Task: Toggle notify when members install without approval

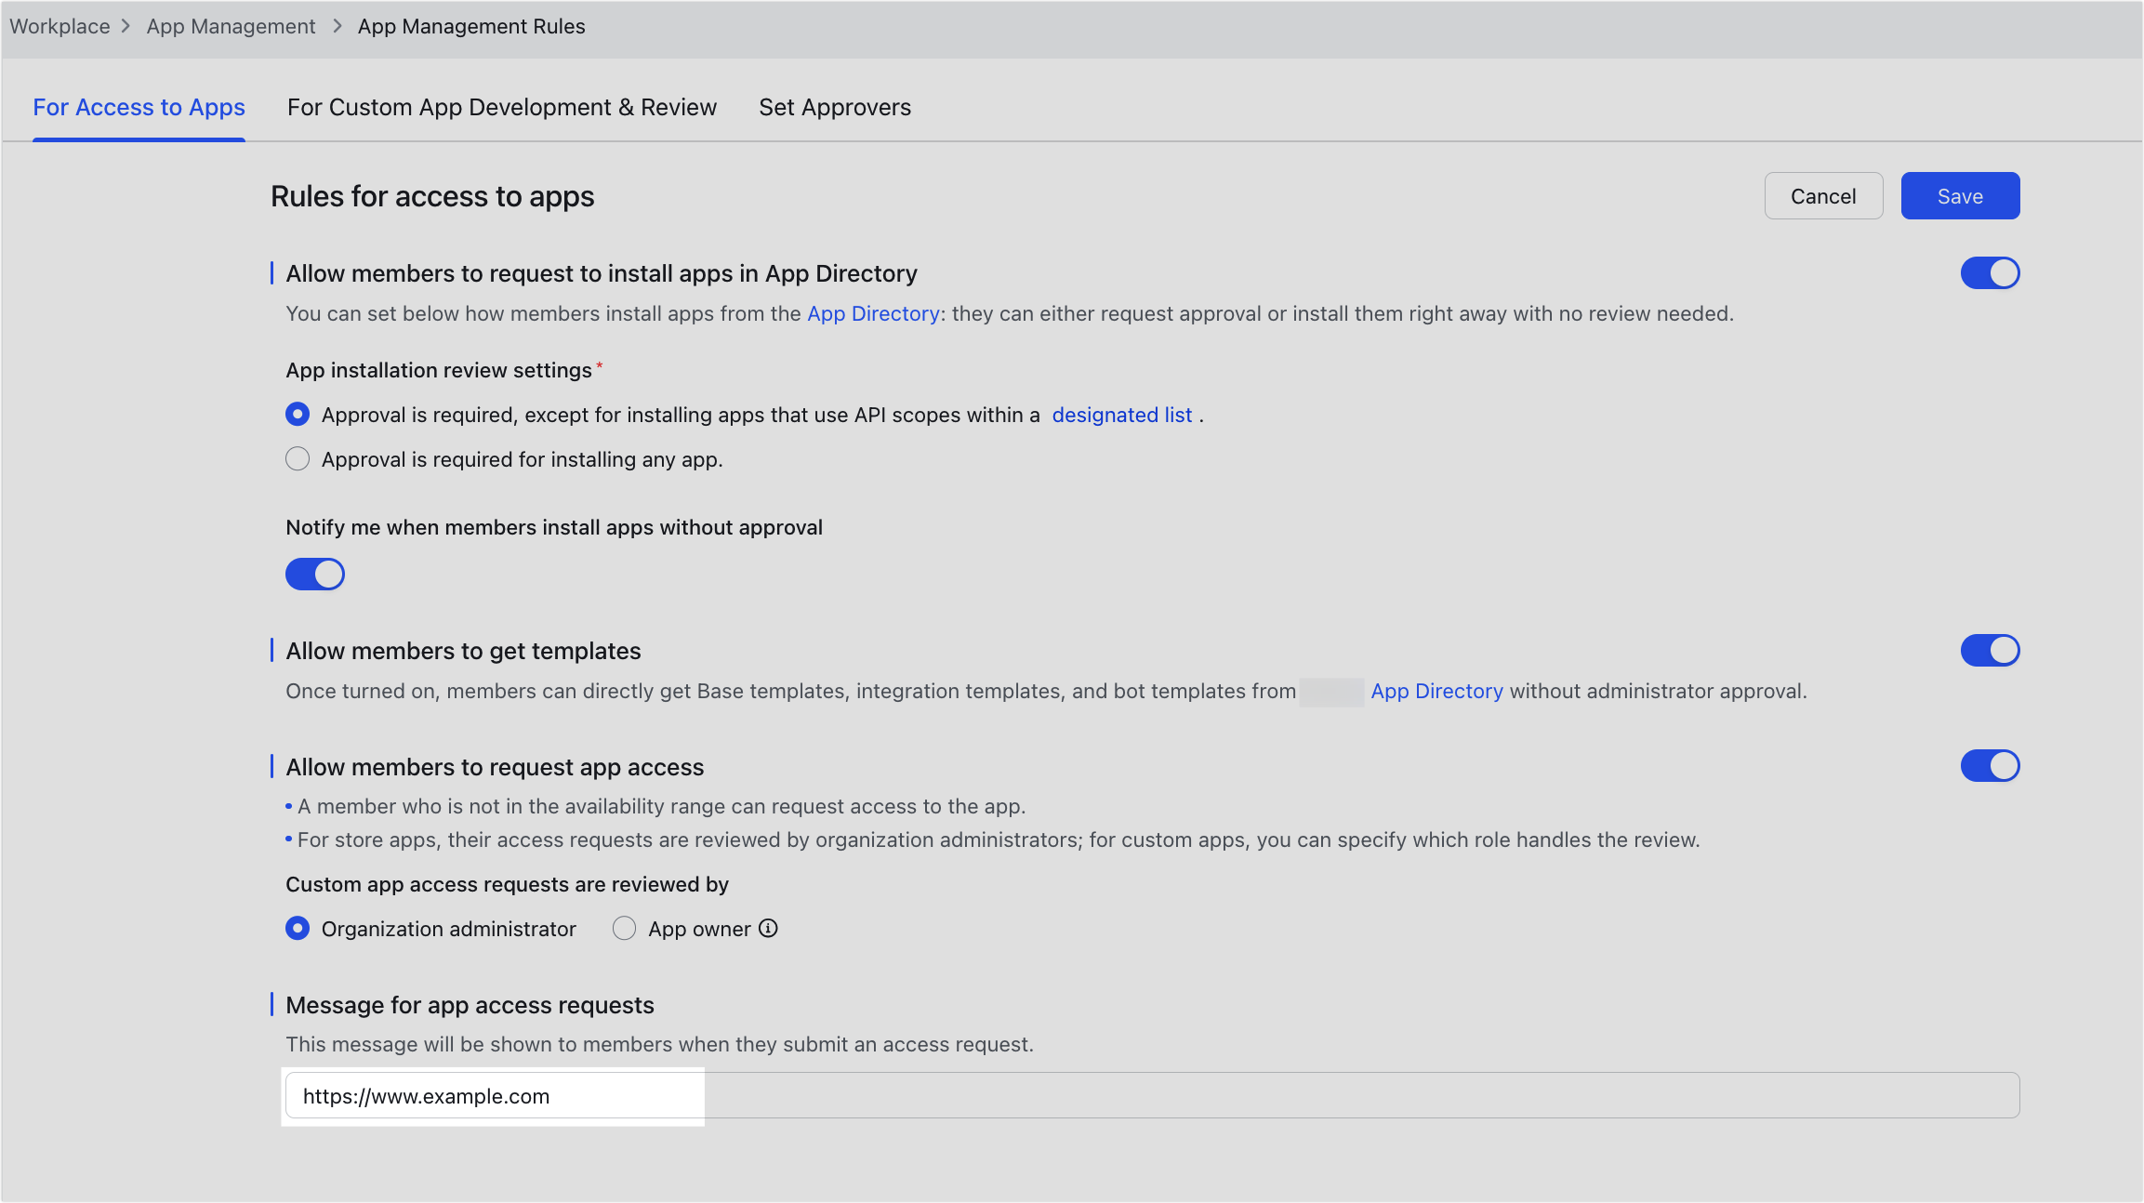Action: (x=315, y=575)
